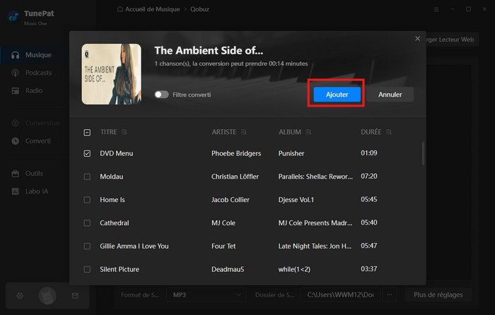The height and width of the screenshot is (315, 495).
Task: Click the Moldau song title
Action: 112,177
